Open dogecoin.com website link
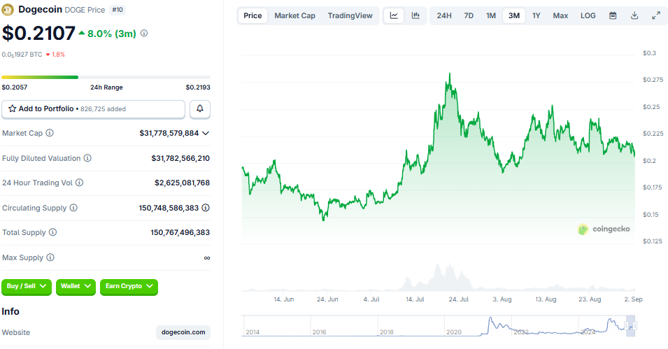The width and height of the screenshot is (668, 349). coord(183,332)
